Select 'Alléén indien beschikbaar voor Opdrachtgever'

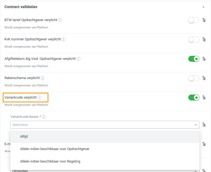(x=55, y=149)
